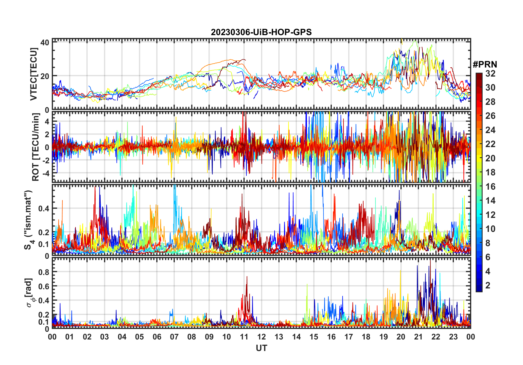Click colorbar tick label 32
523x365 pixels.
tap(490, 73)
